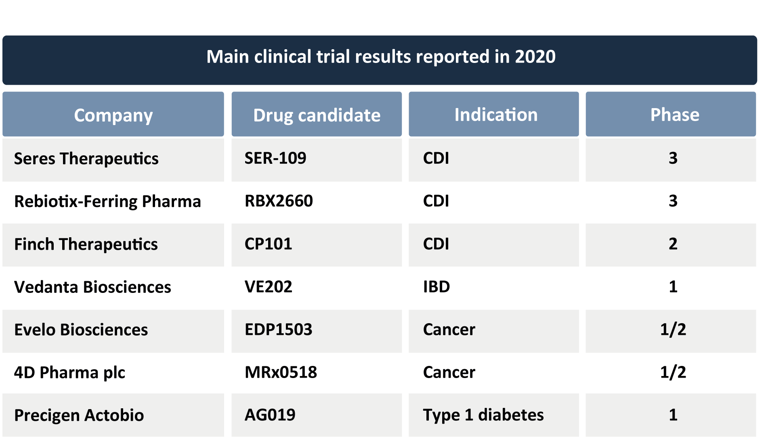Click the Phase column header
Image resolution: width=764 pixels, height=445 pixels.
[674, 115]
